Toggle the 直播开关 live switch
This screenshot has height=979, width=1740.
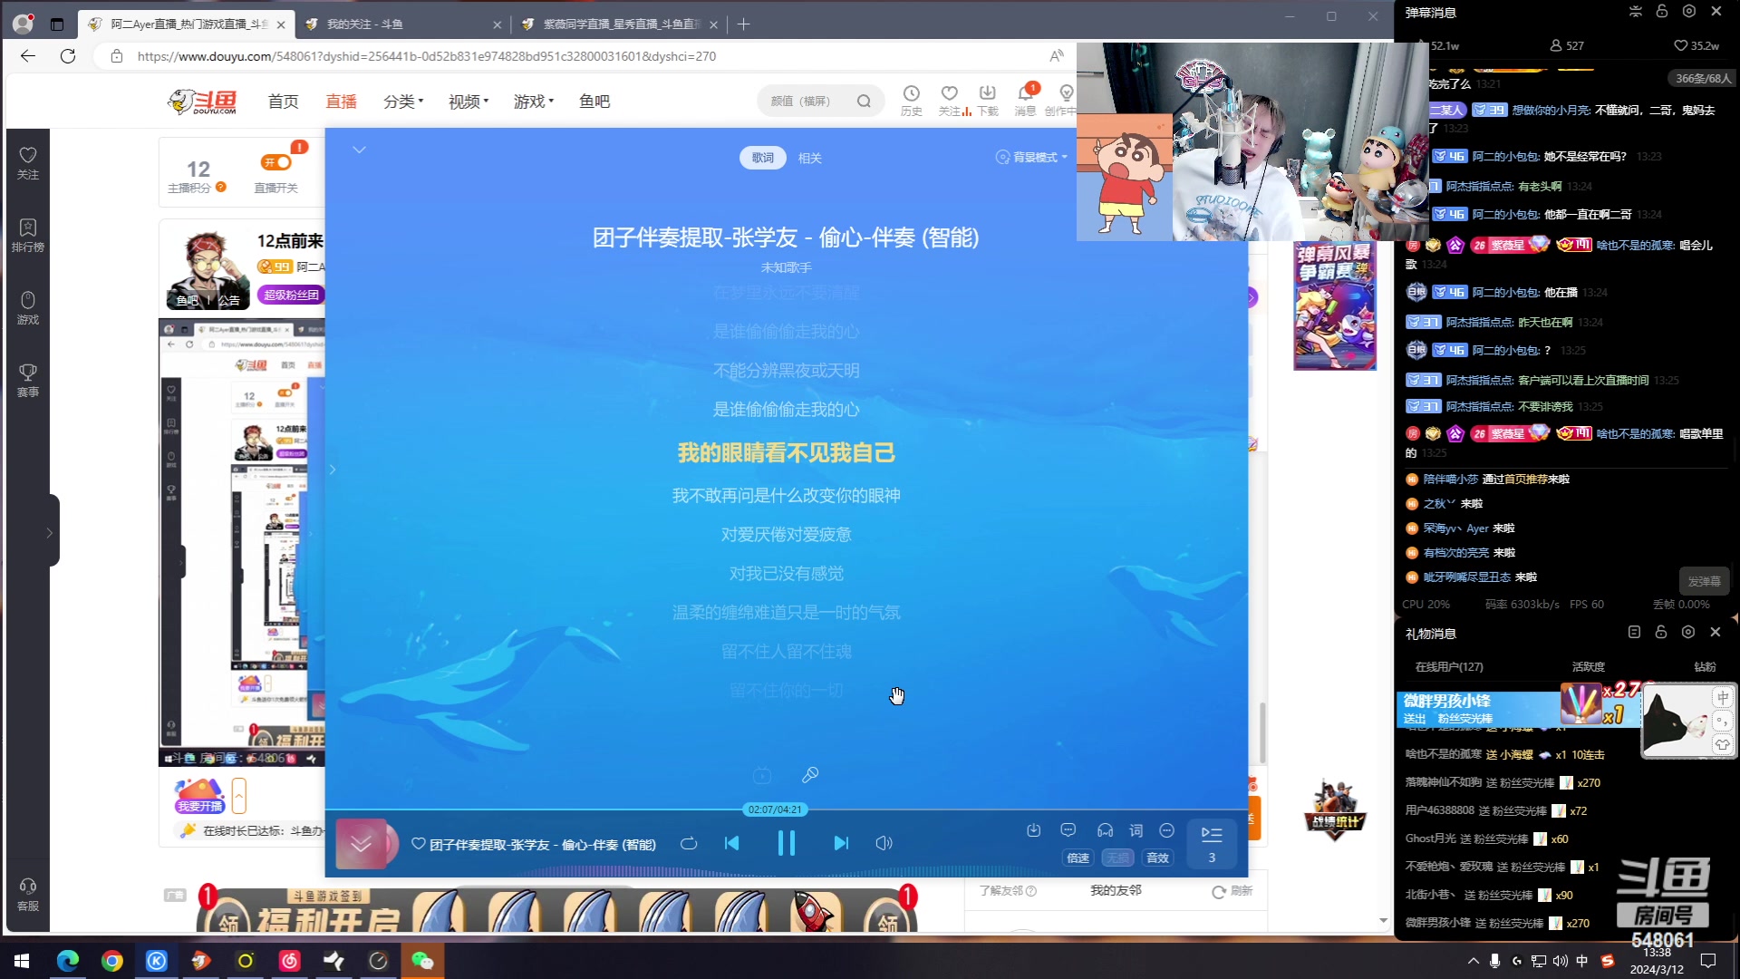click(277, 162)
